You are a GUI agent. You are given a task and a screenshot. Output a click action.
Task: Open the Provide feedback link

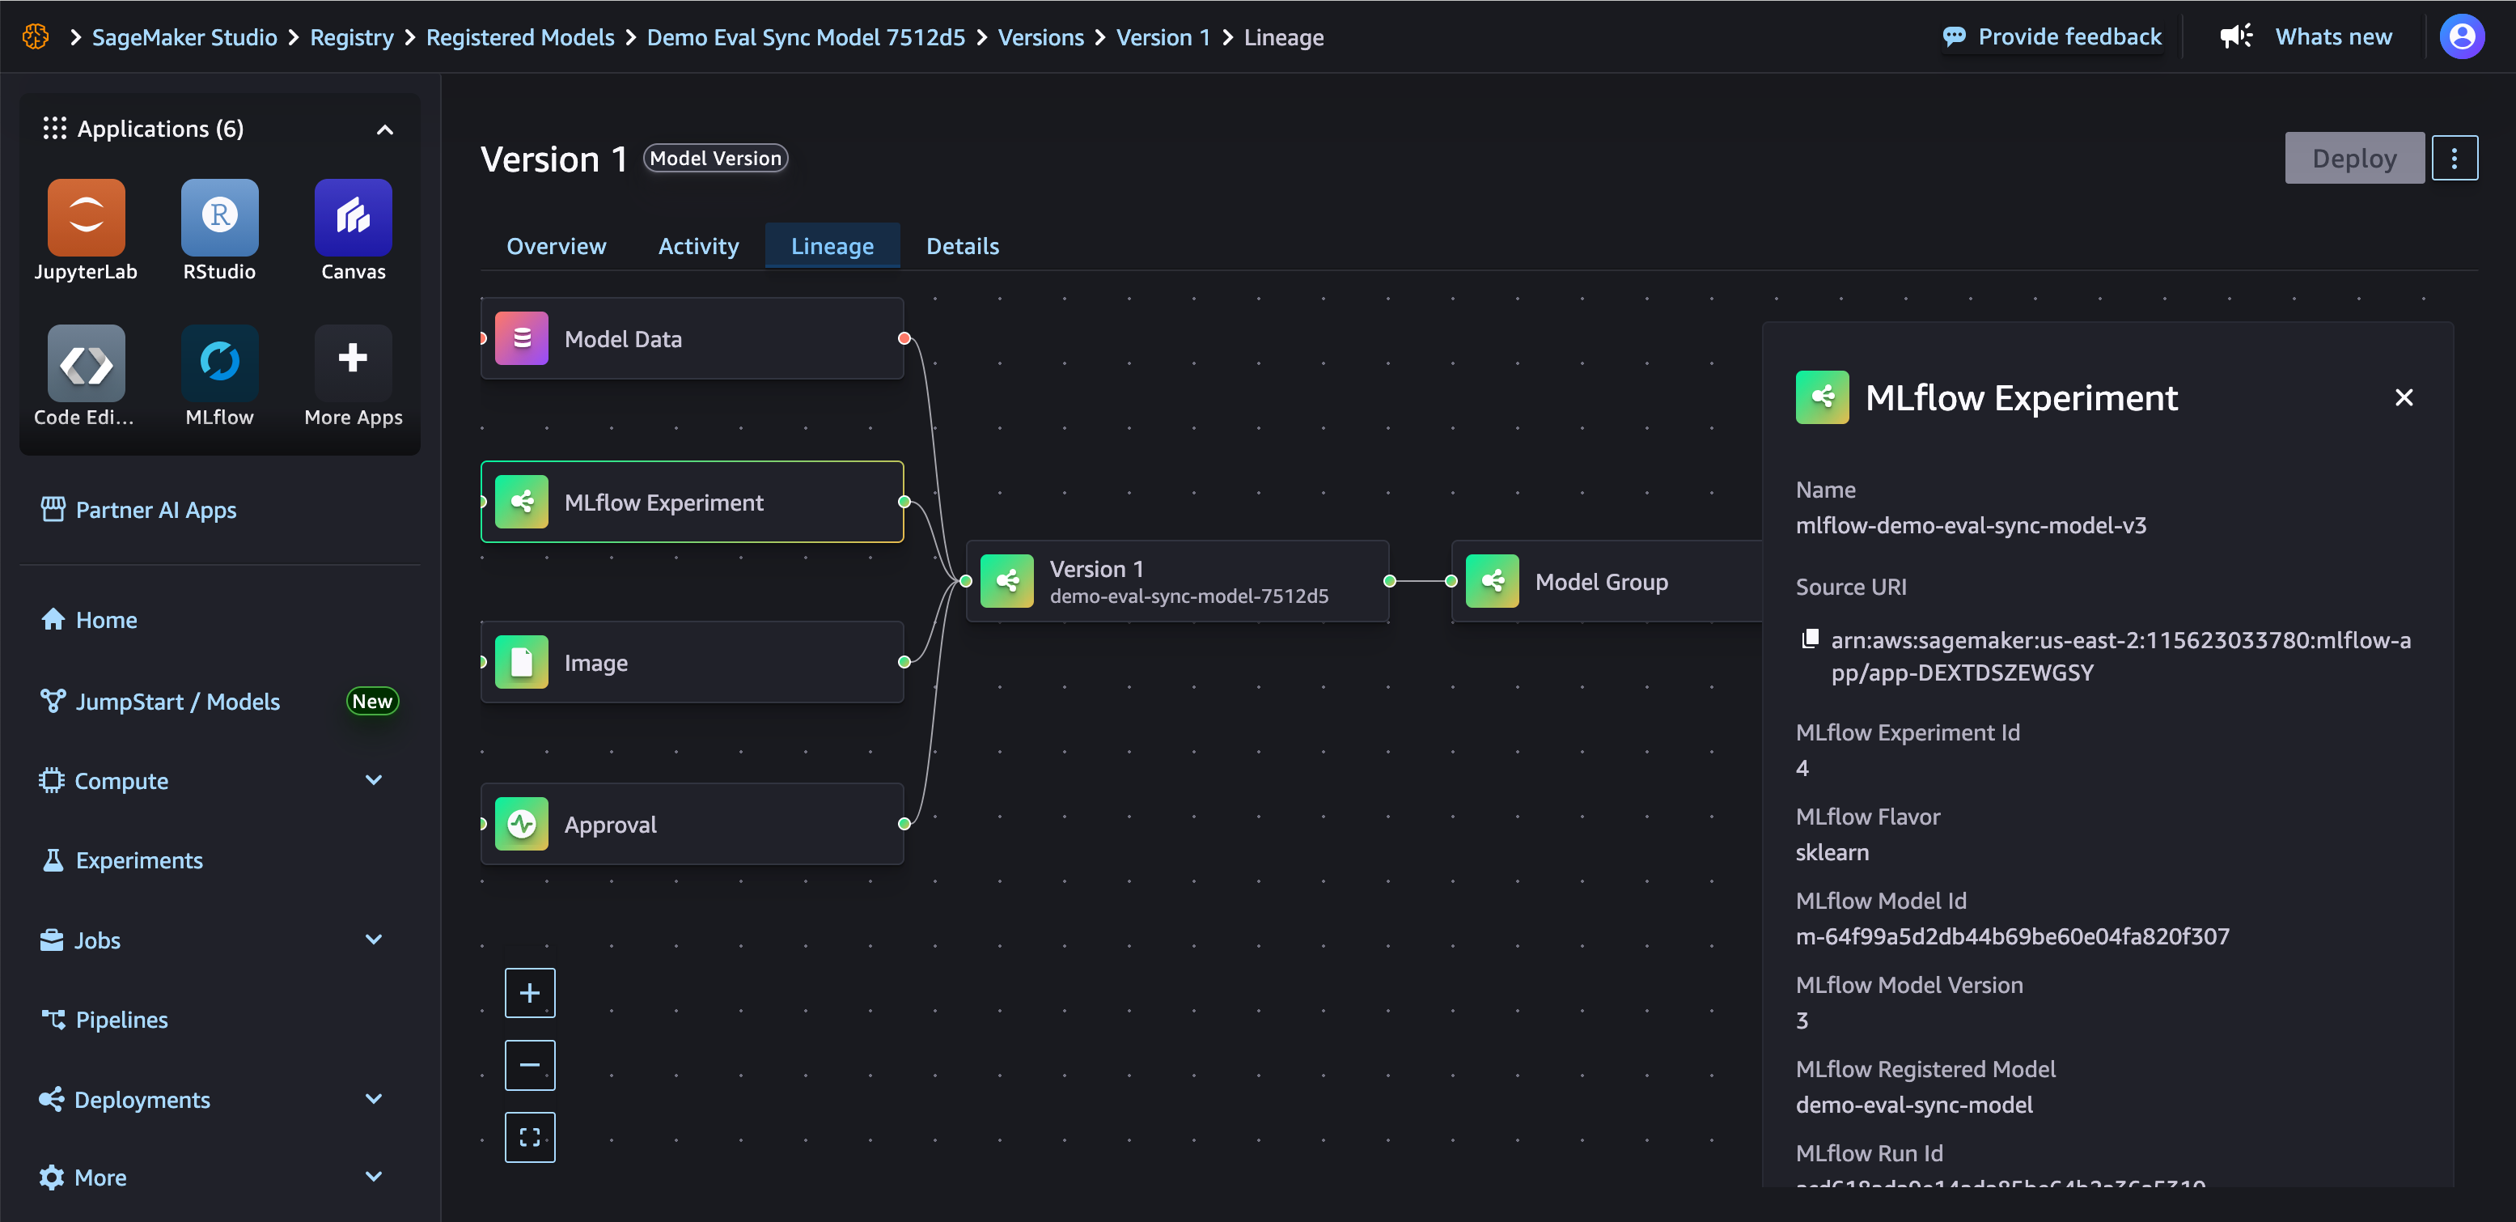[x=2069, y=37]
